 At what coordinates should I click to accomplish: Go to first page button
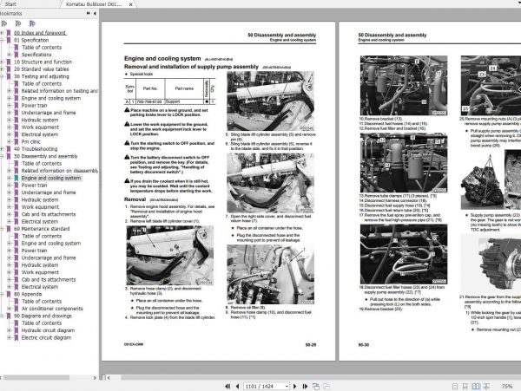[x=228, y=386]
